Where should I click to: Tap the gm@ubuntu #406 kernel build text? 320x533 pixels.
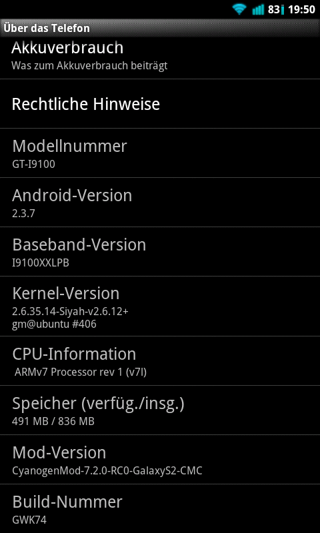pyautogui.click(x=55, y=324)
